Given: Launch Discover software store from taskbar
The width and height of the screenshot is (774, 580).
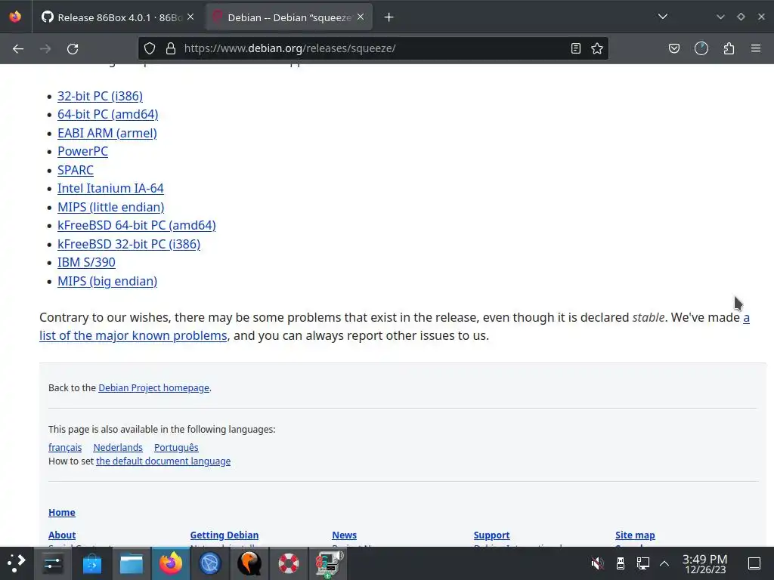Looking at the screenshot, I should pyautogui.click(x=91, y=563).
